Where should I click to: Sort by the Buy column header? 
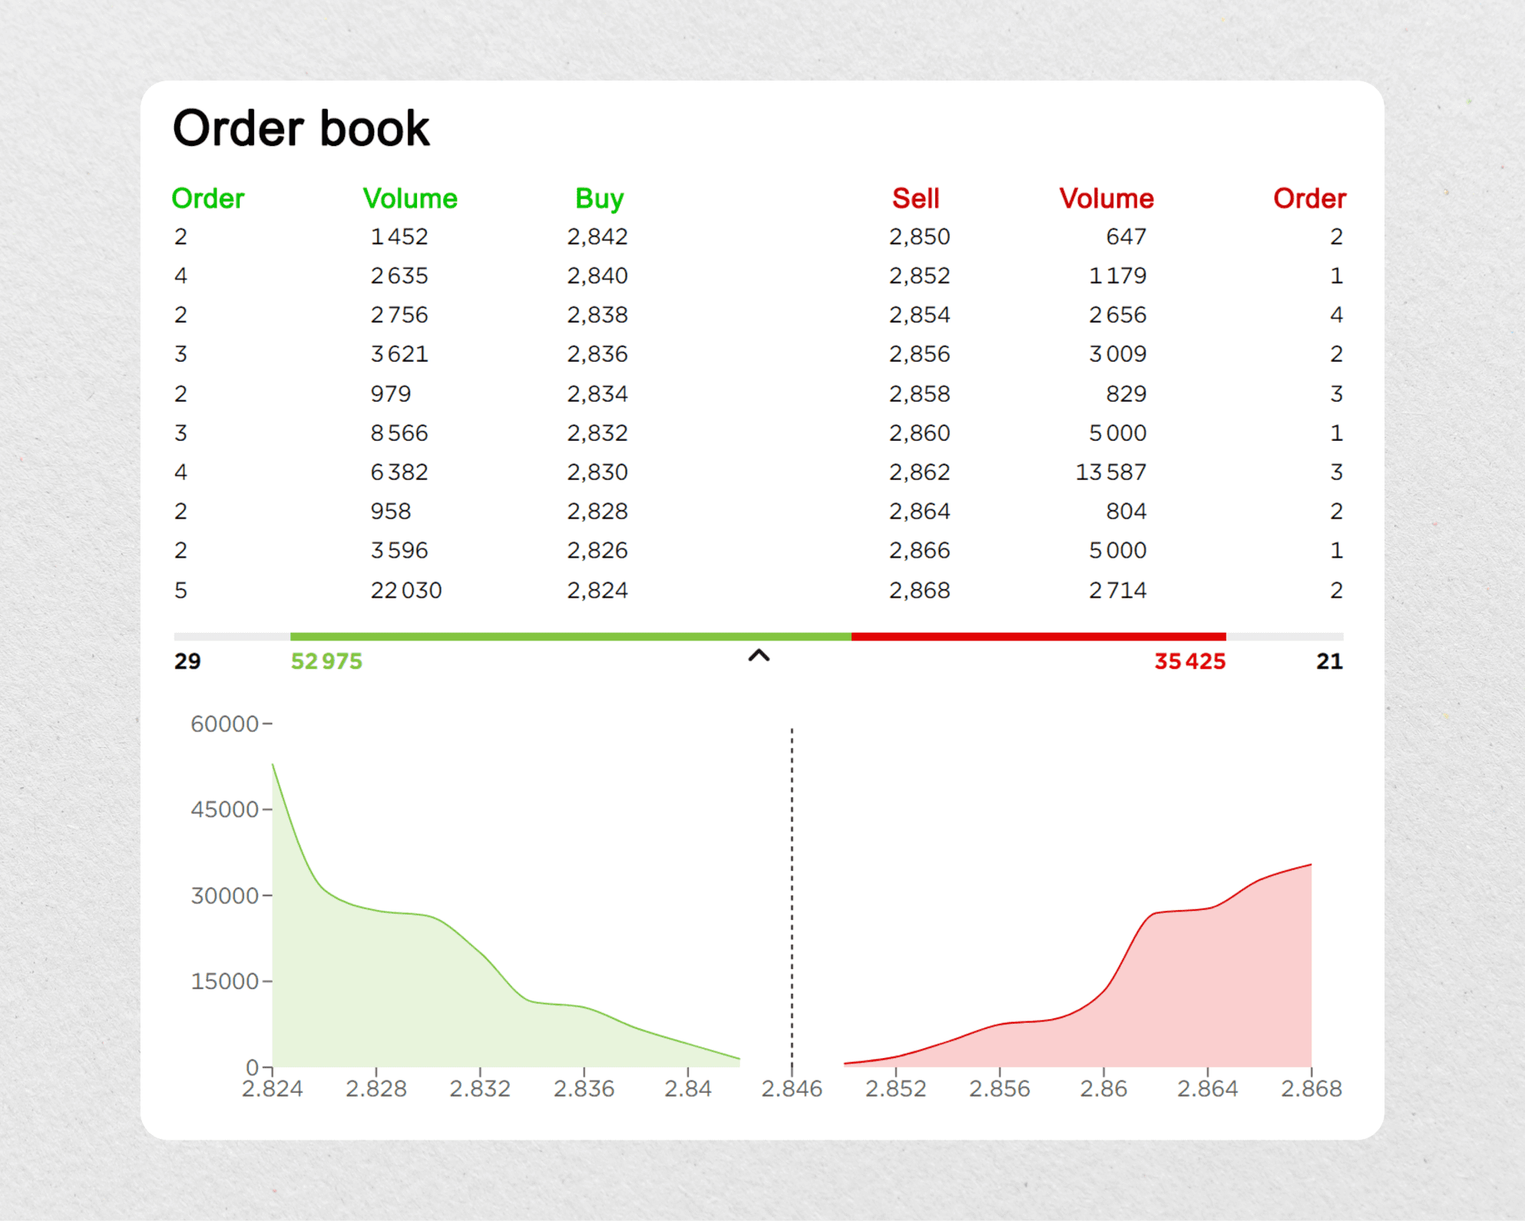pyautogui.click(x=599, y=198)
